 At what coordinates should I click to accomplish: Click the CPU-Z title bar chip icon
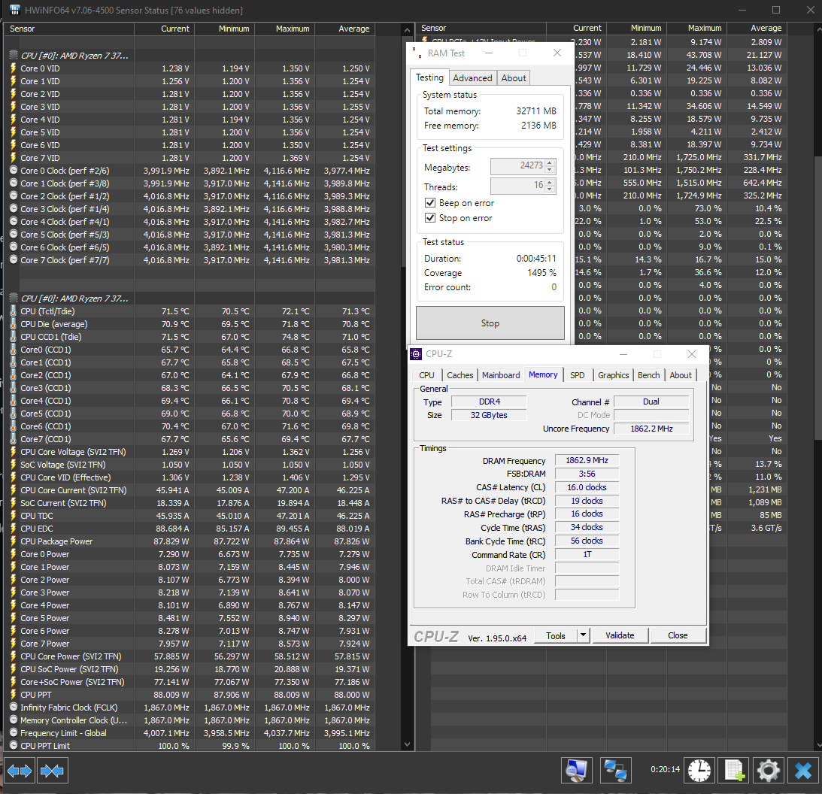416,354
